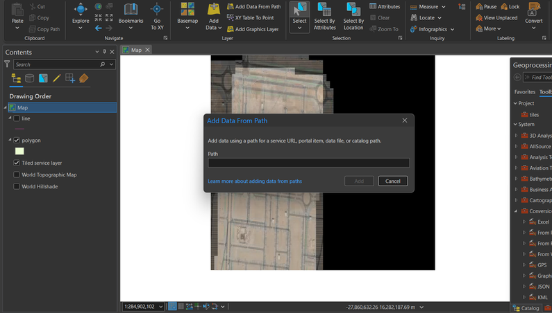Click the Locate tool

click(x=422, y=17)
